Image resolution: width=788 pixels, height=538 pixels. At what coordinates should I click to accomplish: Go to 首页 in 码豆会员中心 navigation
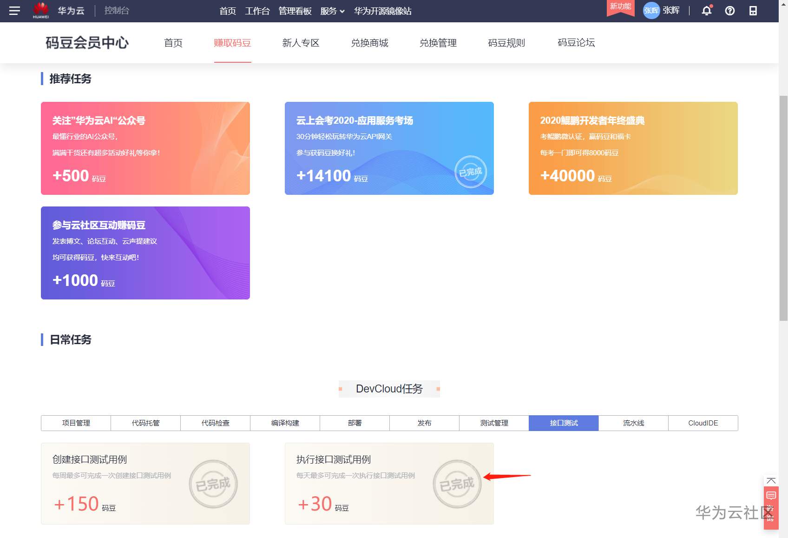point(173,43)
